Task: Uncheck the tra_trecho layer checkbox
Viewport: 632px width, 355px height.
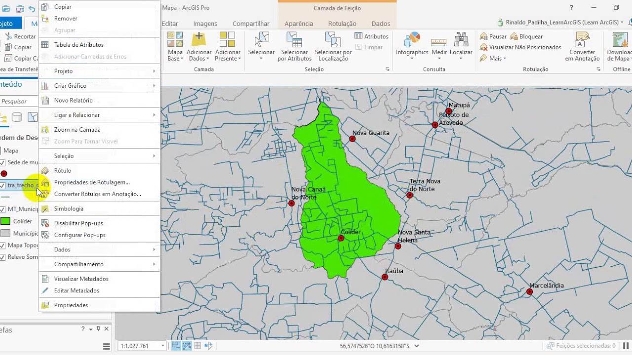Action: 3,185
